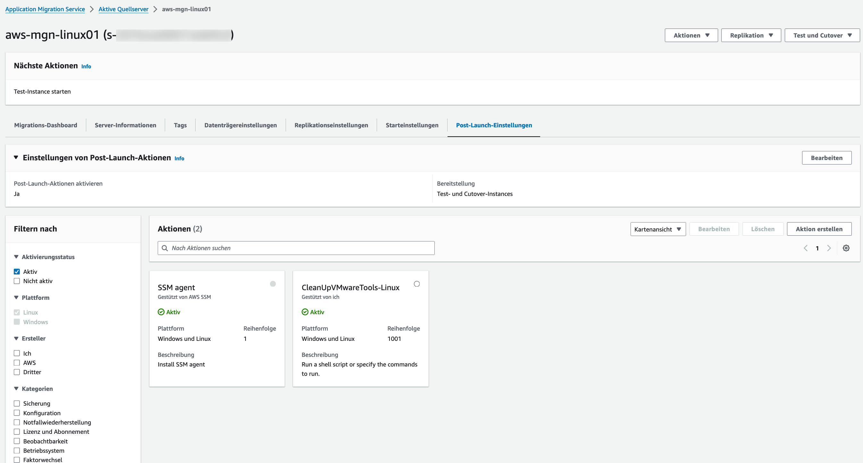The width and height of the screenshot is (863, 463).
Task: Click Aktiv status icon on CleanUpVMwareTools-Linux card
Action: point(305,312)
